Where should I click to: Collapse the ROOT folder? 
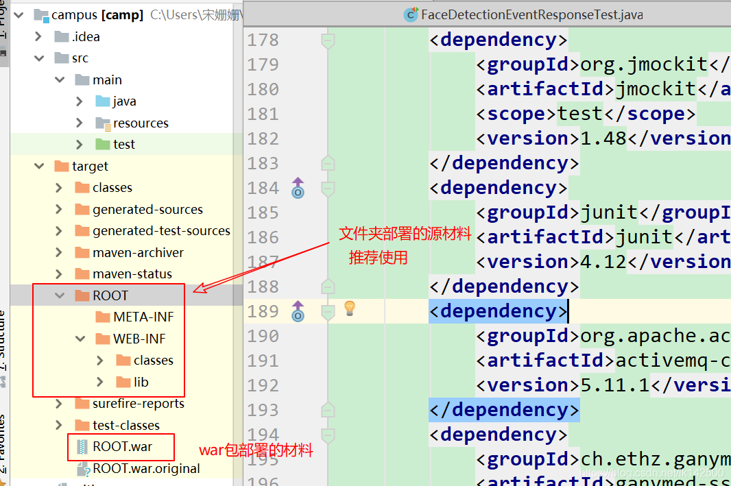coord(60,295)
